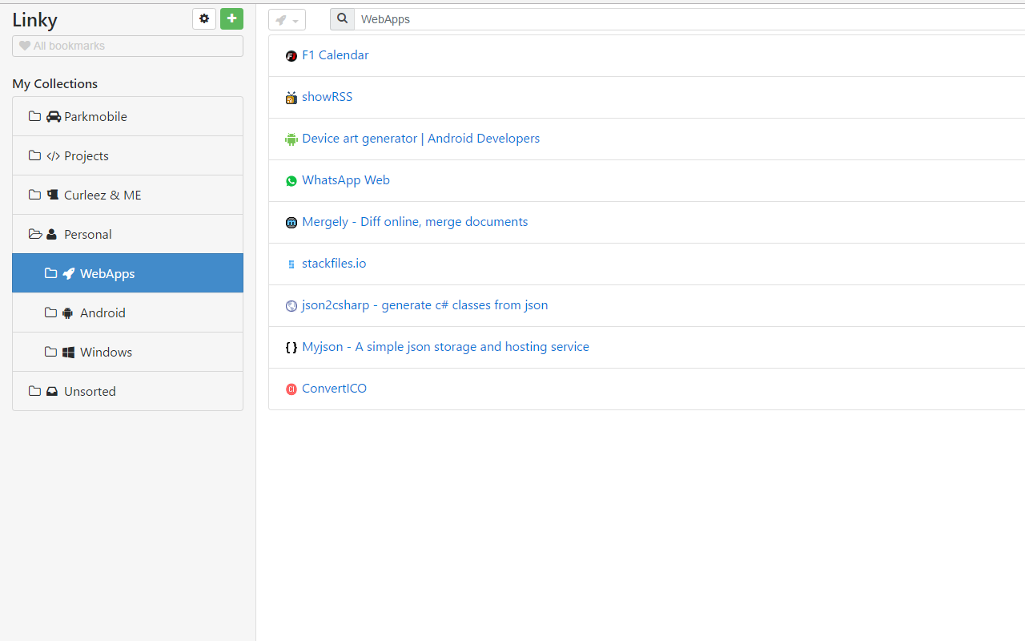
Task: Open the Mergely diff online bookmark
Action: pos(415,222)
